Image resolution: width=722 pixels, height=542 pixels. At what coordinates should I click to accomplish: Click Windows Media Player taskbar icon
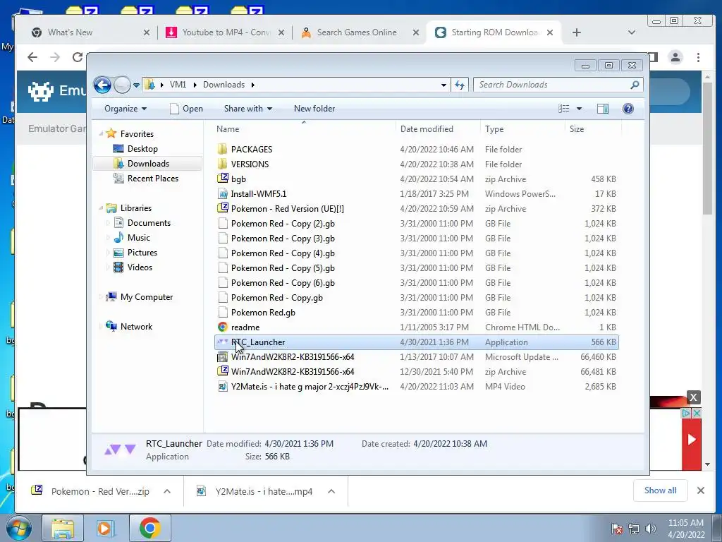coord(104,528)
